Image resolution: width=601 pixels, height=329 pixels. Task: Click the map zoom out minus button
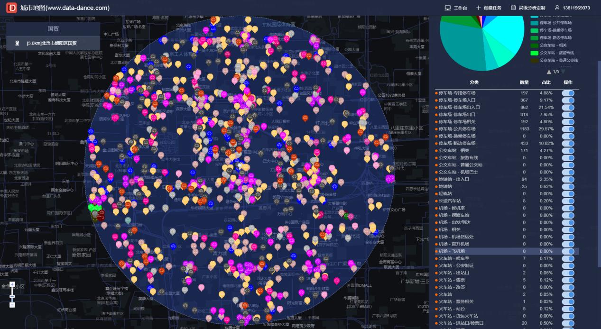[12, 304]
